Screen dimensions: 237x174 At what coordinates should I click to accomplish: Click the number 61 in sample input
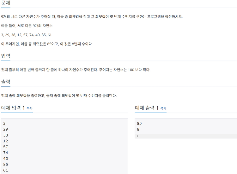[6, 171]
